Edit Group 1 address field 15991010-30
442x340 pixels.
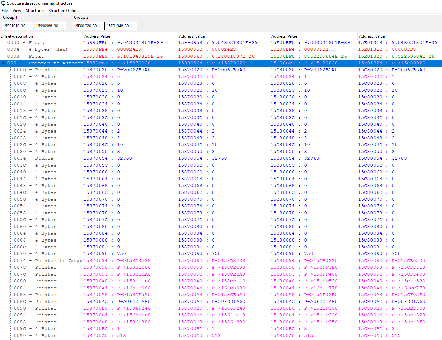click(18, 26)
